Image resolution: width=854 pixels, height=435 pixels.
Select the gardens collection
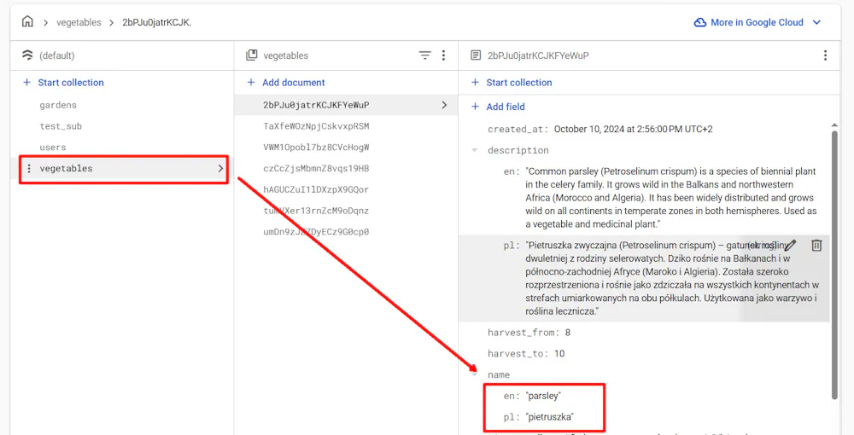click(x=58, y=105)
